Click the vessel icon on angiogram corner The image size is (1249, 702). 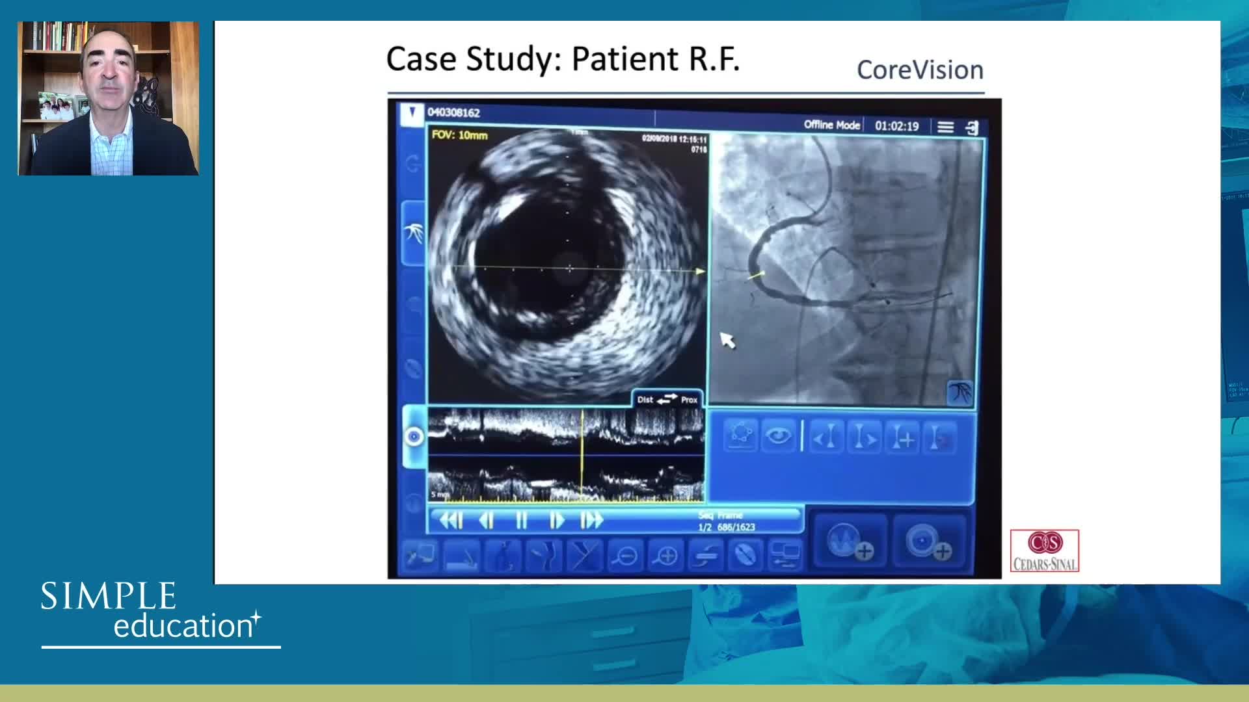960,393
